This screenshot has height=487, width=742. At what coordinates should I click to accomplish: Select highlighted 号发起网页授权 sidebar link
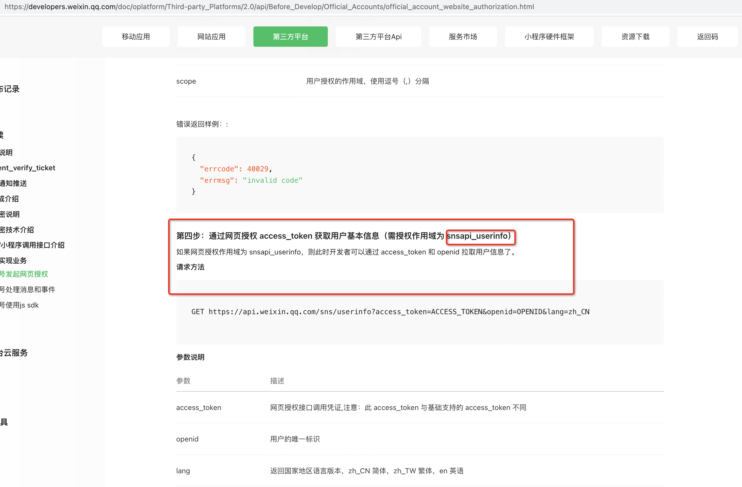[24, 274]
